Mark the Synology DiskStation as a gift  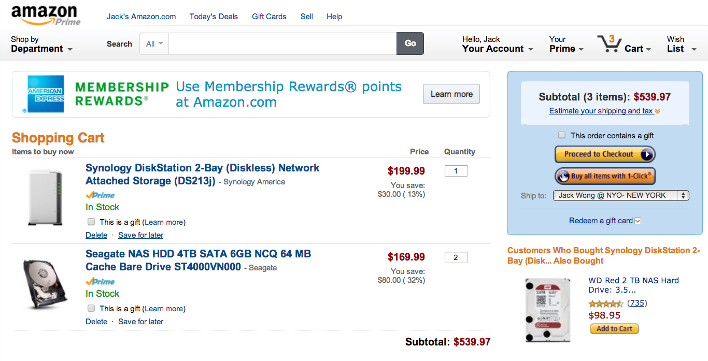[x=91, y=222]
